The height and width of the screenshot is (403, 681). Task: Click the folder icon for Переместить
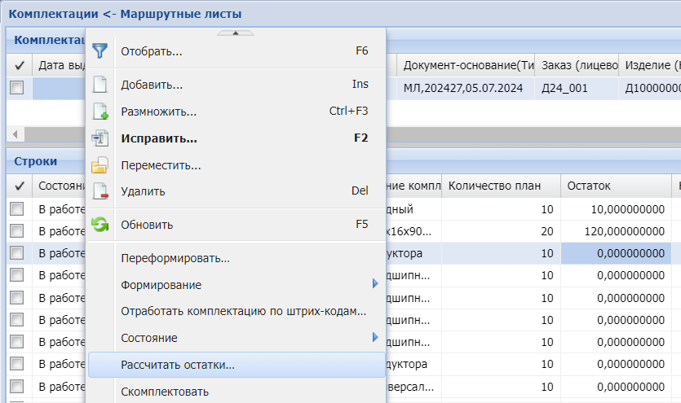pyautogui.click(x=99, y=165)
